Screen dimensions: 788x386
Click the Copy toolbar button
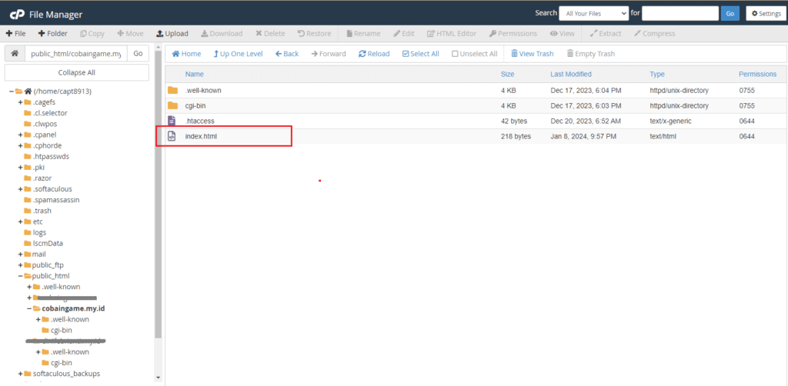(92, 34)
